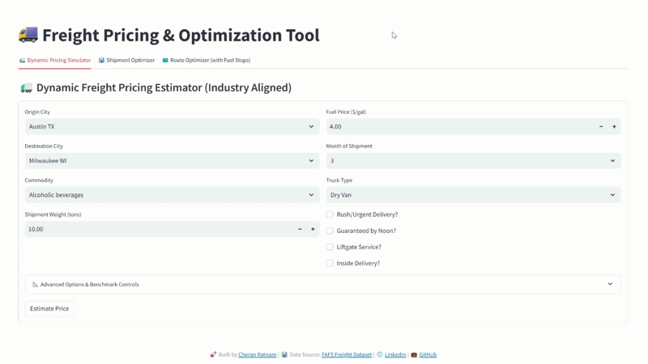Increase Shipment Weight with plus icon
Image resolution: width=648 pixels, height=364 pixels.
313,229
